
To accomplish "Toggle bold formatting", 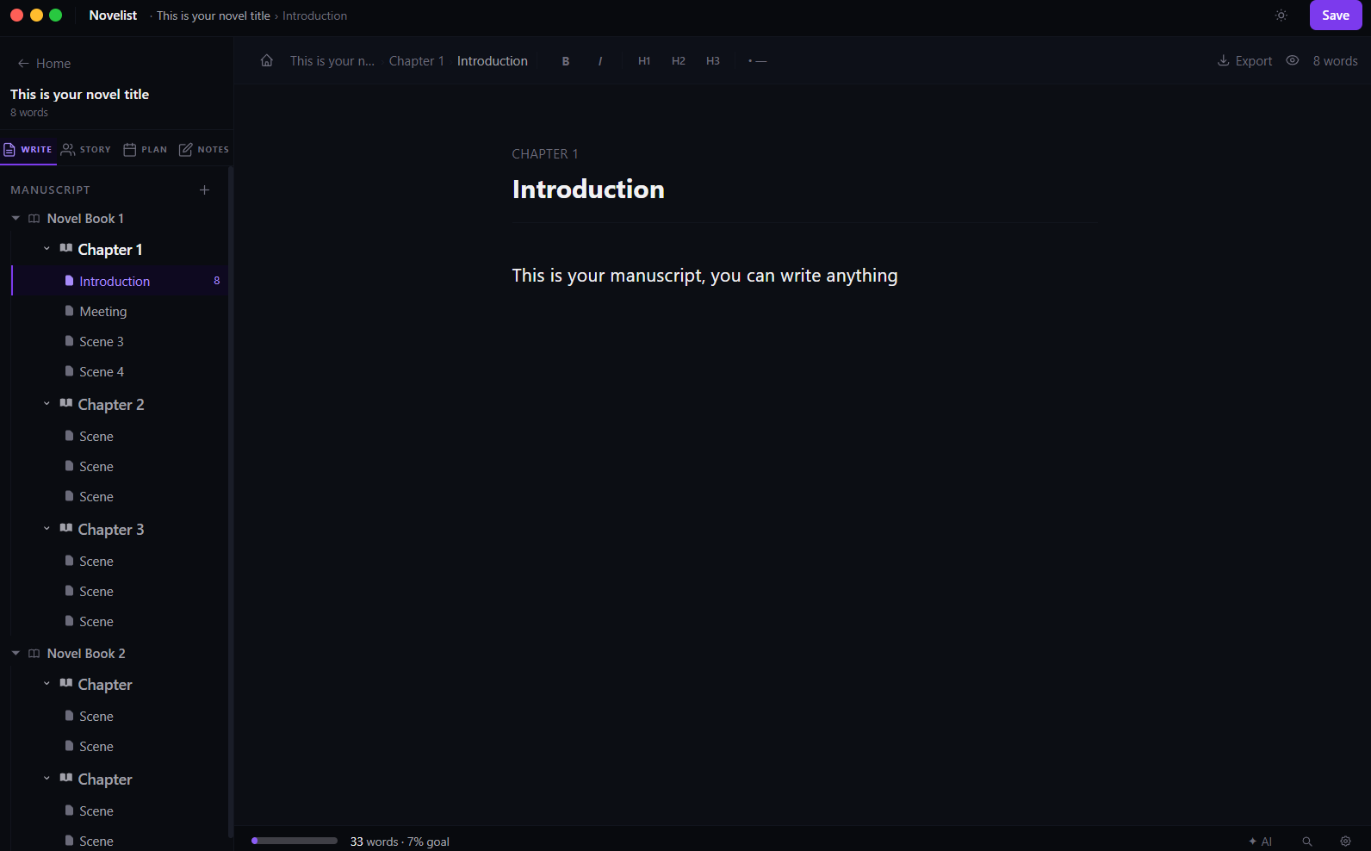I will pos(566,61).
